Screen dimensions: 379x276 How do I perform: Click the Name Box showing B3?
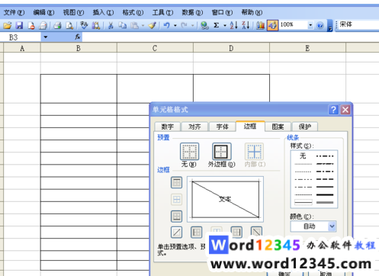click(21, 37)
